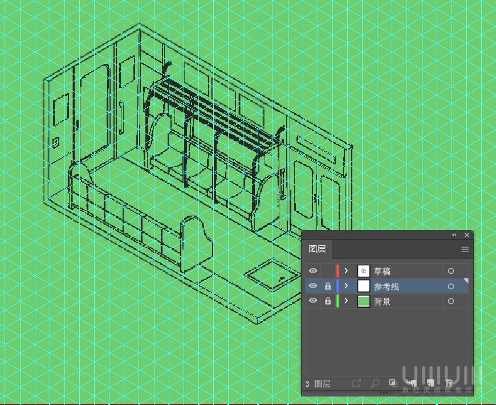Click the create new layer icon
This screenshot has height=405, width=496.
430,383
